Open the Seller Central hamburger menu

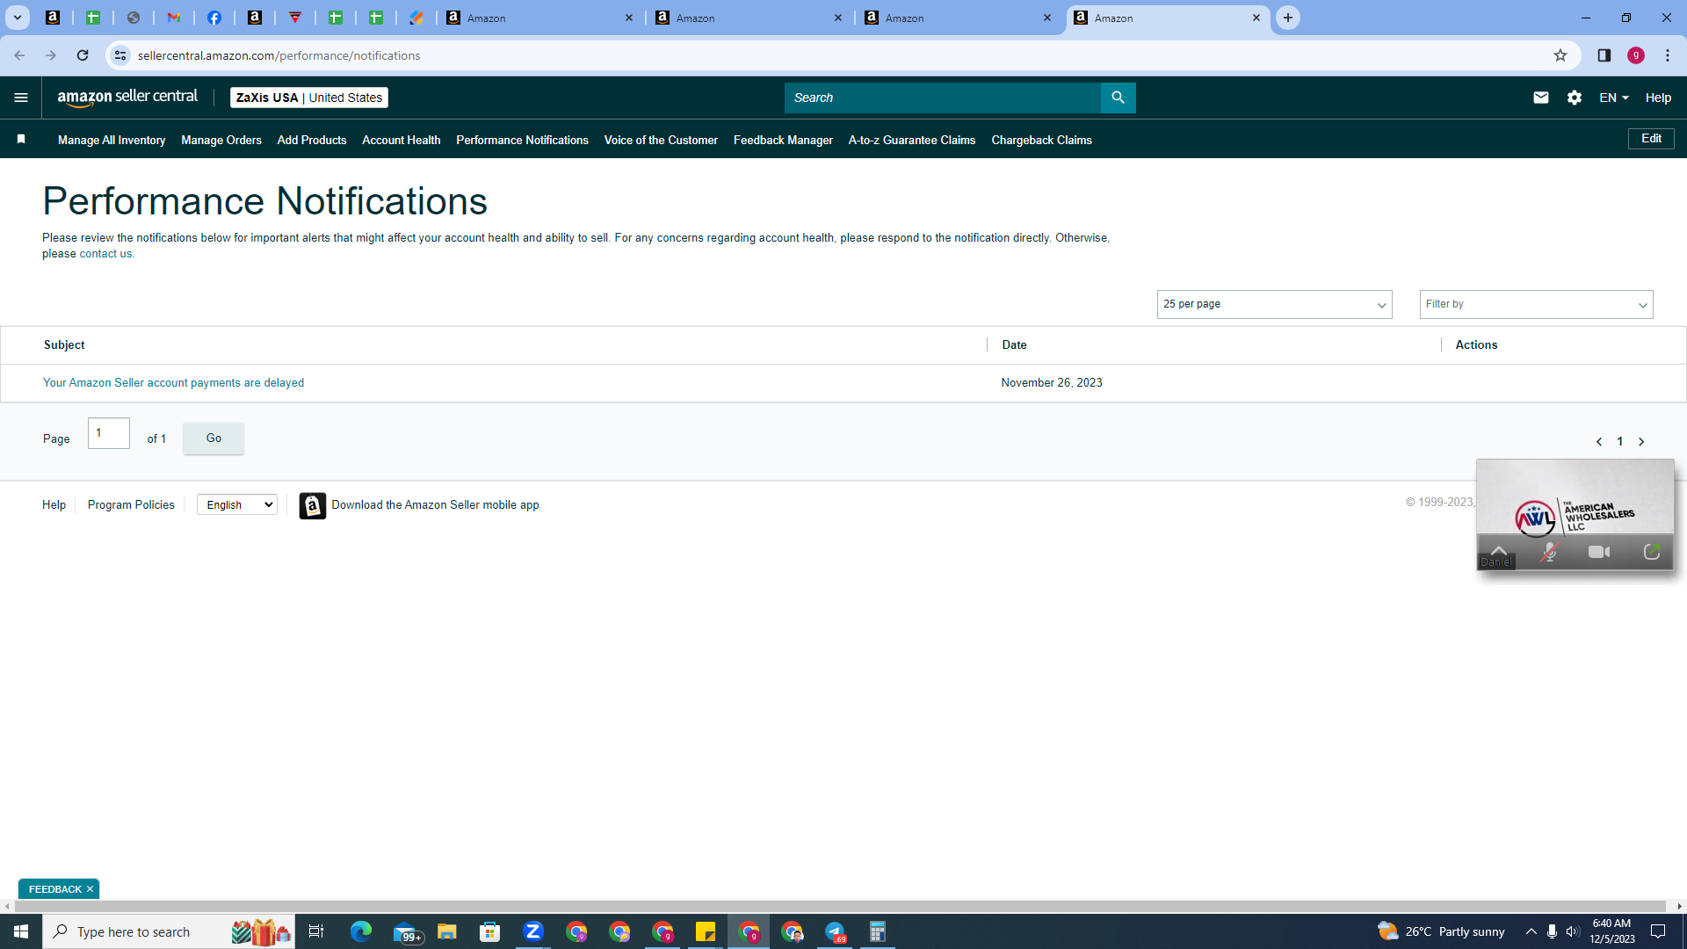coord(21,98)
